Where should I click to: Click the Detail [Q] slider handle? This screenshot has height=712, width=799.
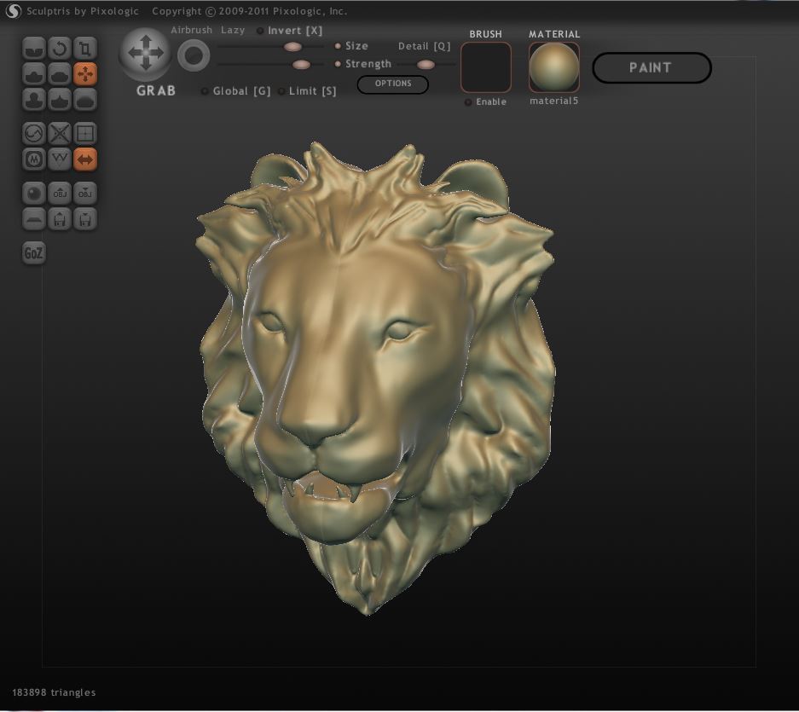tap(426, 64)
